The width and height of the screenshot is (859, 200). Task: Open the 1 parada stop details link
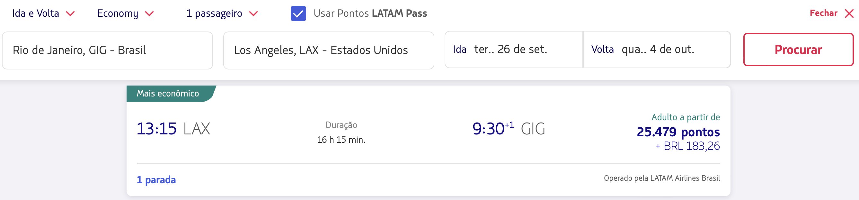(x=156, y=180)
